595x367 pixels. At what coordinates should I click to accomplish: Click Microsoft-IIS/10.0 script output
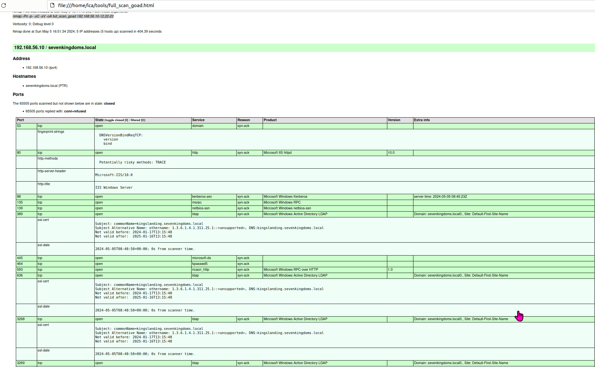tap(114, 175)
